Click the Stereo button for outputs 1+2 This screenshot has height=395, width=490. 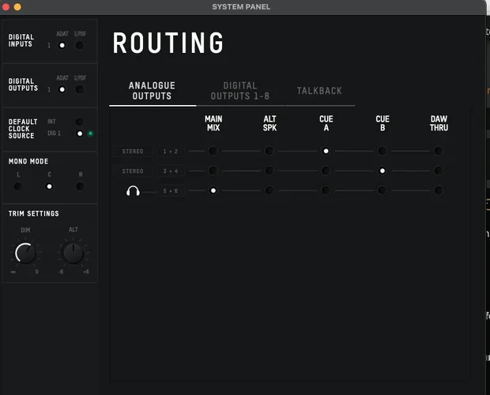point(133,151)
